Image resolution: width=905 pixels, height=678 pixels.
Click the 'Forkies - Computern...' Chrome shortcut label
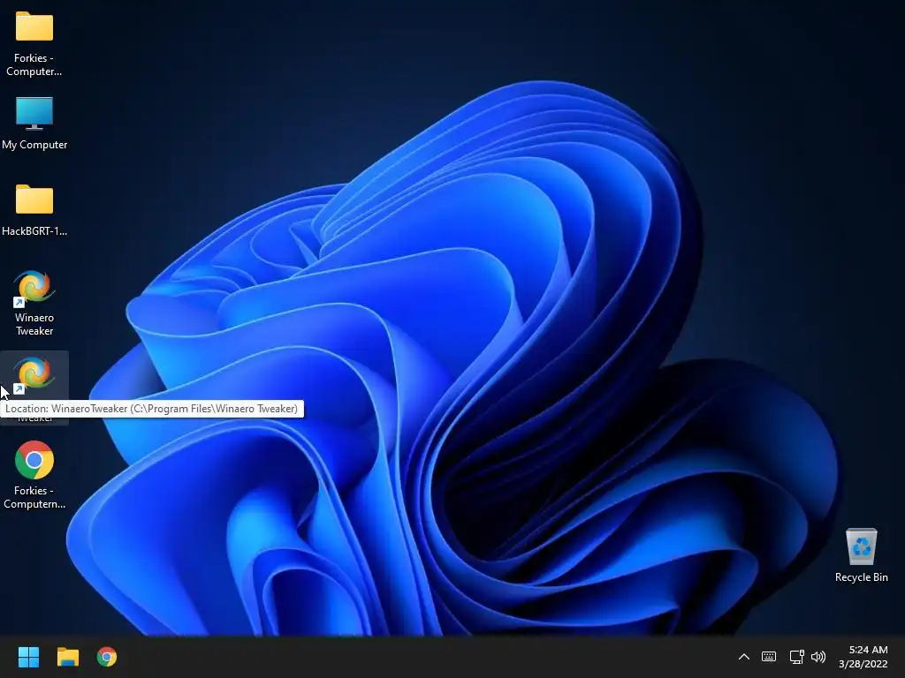[34, 497]
